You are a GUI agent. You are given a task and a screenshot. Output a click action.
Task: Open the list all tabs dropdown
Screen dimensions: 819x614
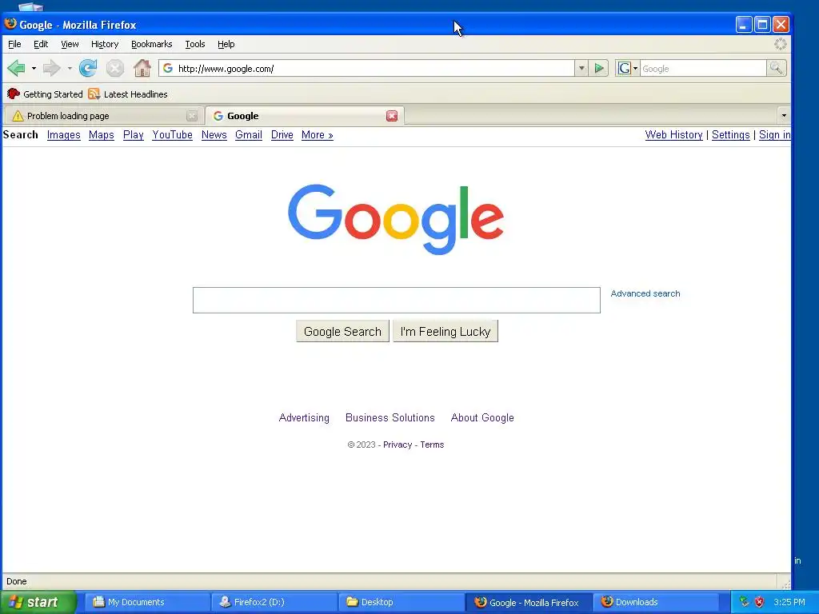point(784,115)
